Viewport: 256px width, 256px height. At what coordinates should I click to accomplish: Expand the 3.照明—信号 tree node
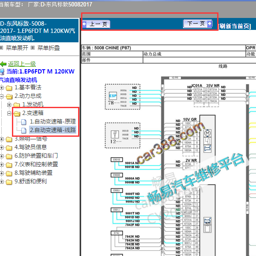click(x=1, y=139)
